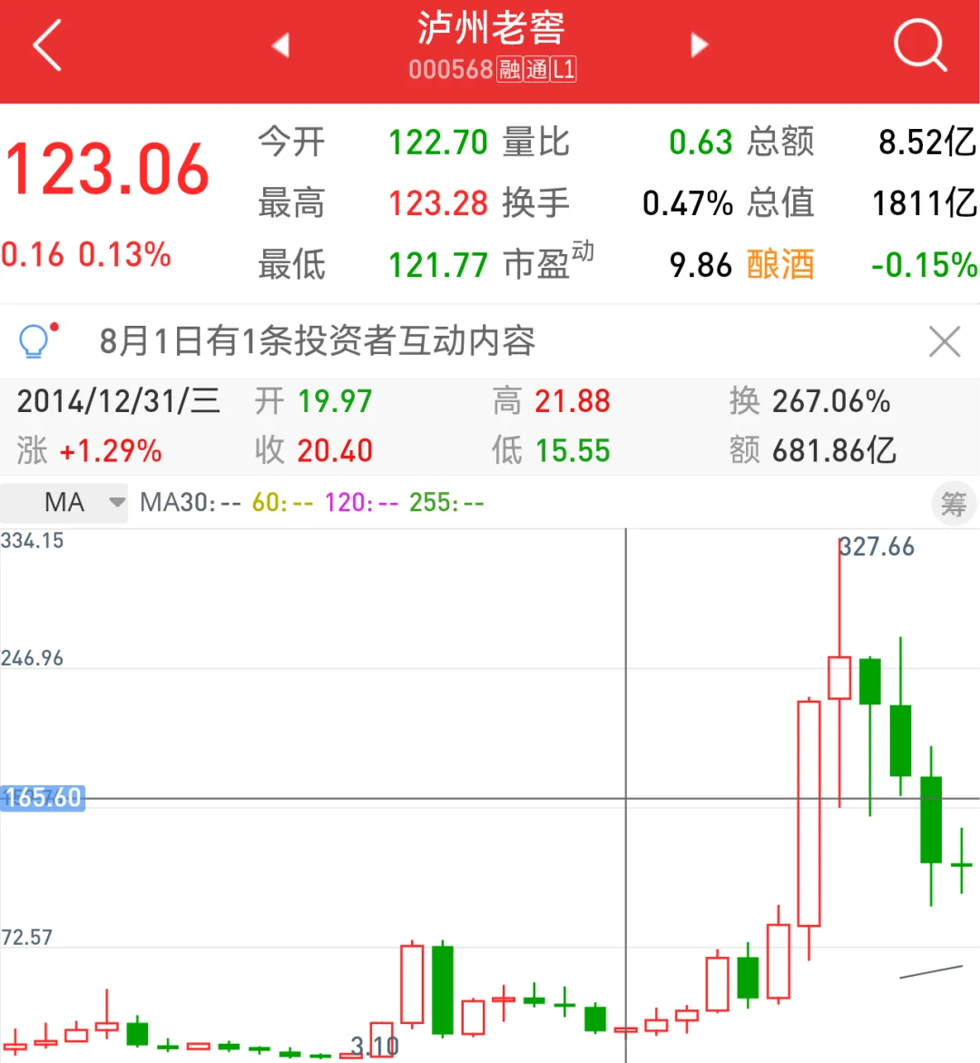980x1063 pixels.
Task: Open stock search with the magnifier icon
Action: (919, 44)
